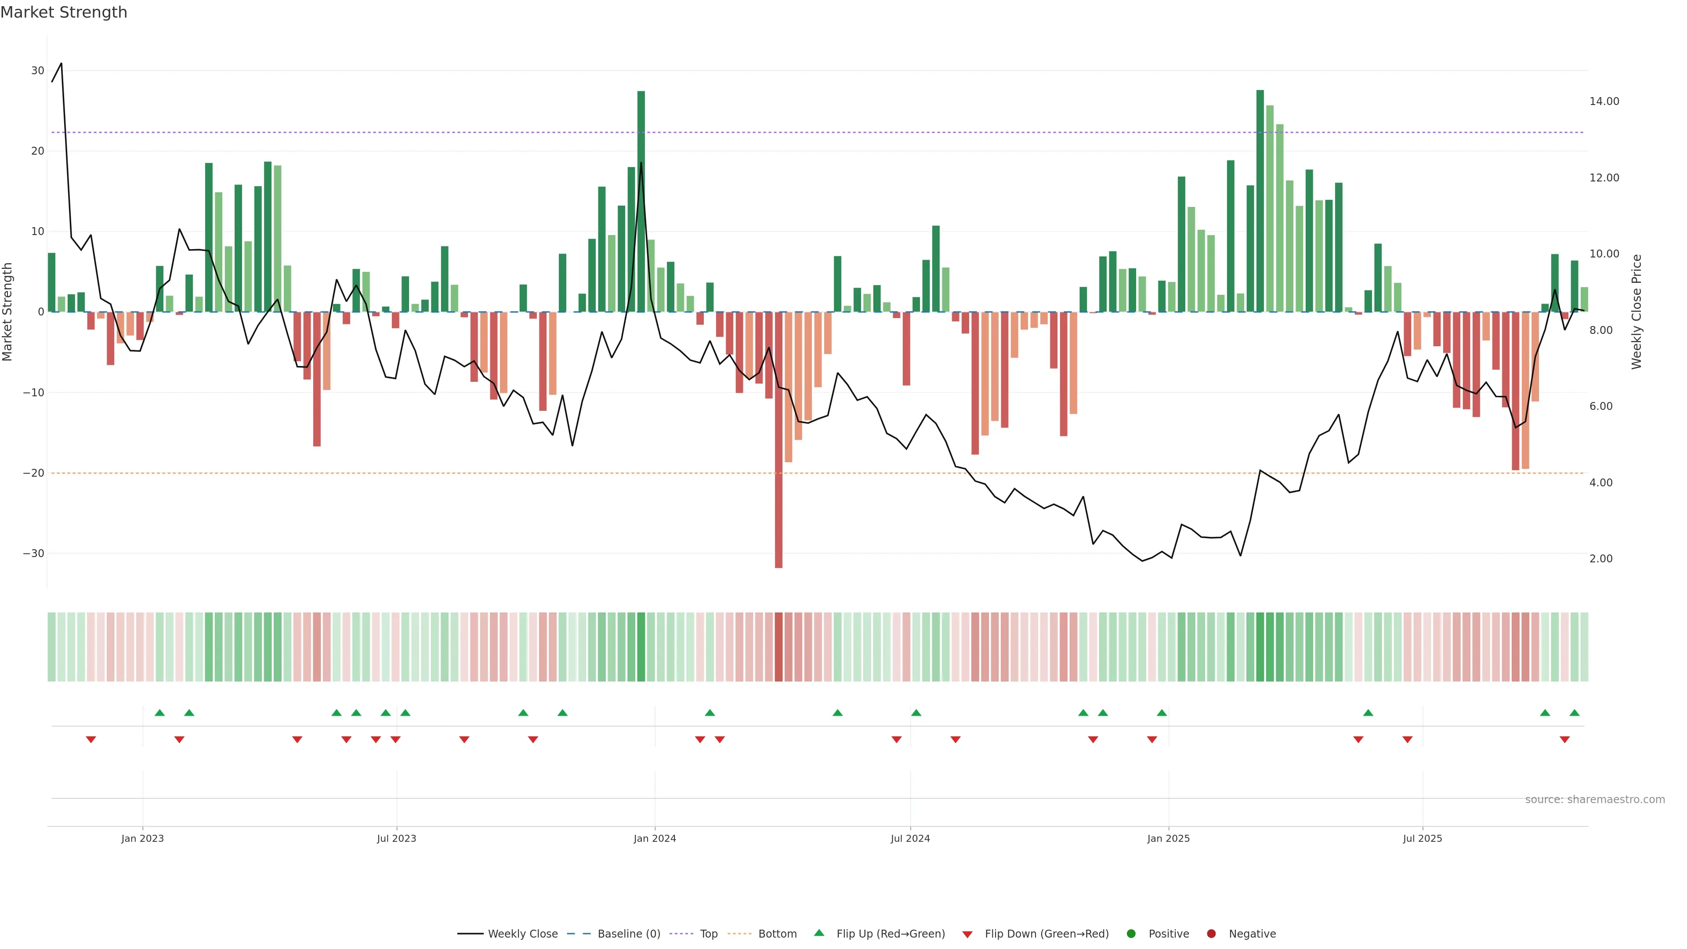Click the last red flip-down triangle marker

[x=1564, y=739]
